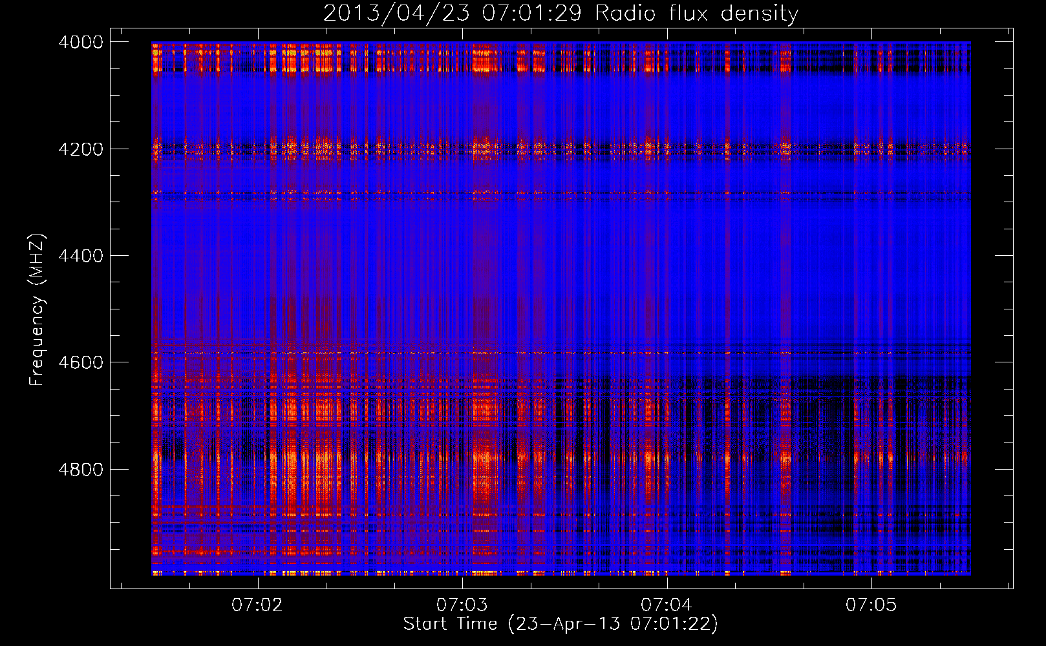Image resolution: width=1046 pixels, height=646 pixels.
Task: Click the plot title '2013/04/23 07:01:29 Radio flux density'
Action: 560,14
